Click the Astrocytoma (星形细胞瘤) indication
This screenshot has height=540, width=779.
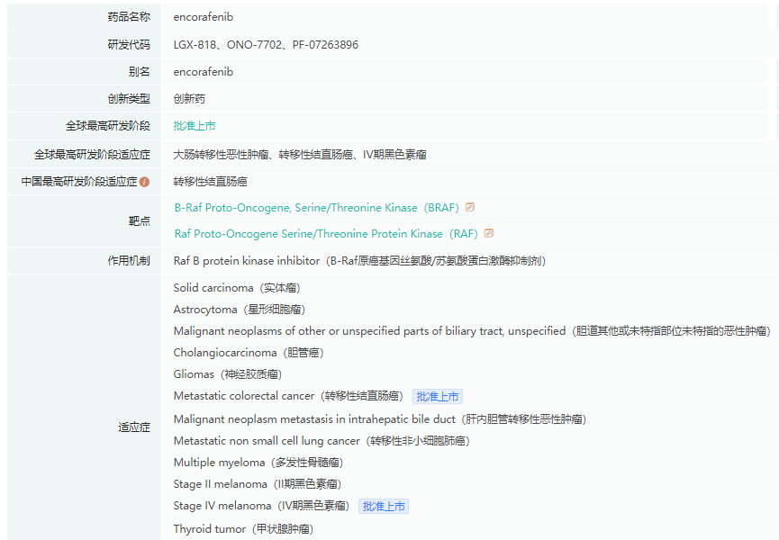(239, 310)
